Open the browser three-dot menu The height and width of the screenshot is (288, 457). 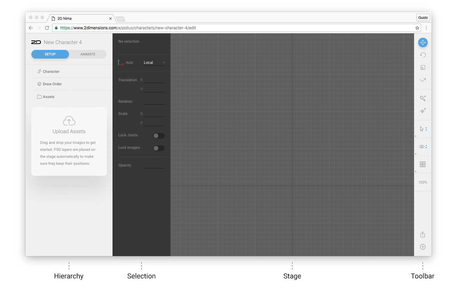pos(426,28)
